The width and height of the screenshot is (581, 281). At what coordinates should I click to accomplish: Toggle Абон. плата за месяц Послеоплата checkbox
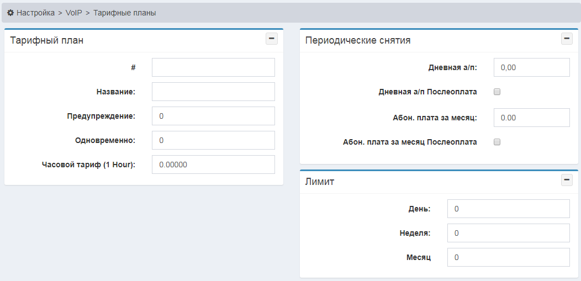pos(497,142)
